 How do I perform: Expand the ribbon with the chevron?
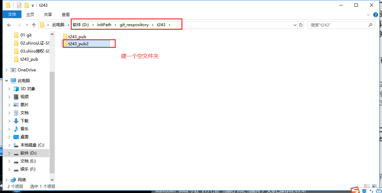368,15
